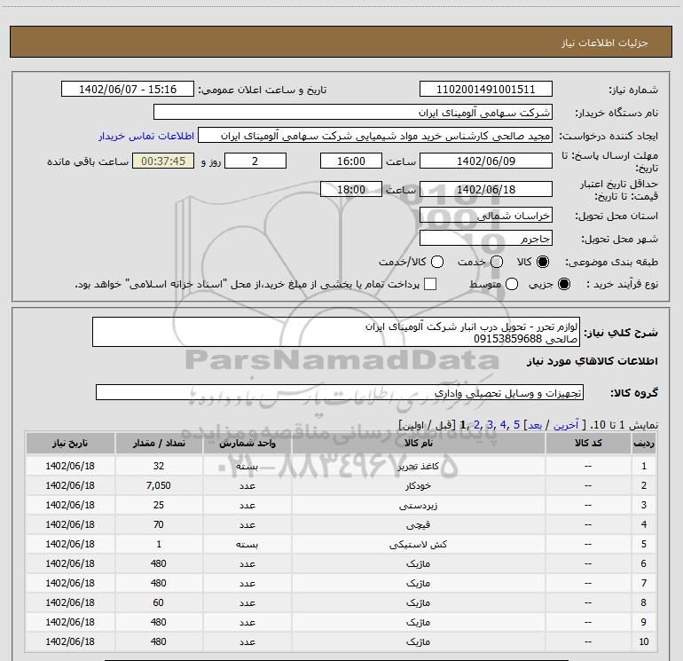
Task: Select item name خودکار
Action: point(418,486)
